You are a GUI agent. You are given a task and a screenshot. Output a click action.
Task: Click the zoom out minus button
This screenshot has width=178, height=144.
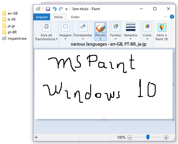[130, 137]
